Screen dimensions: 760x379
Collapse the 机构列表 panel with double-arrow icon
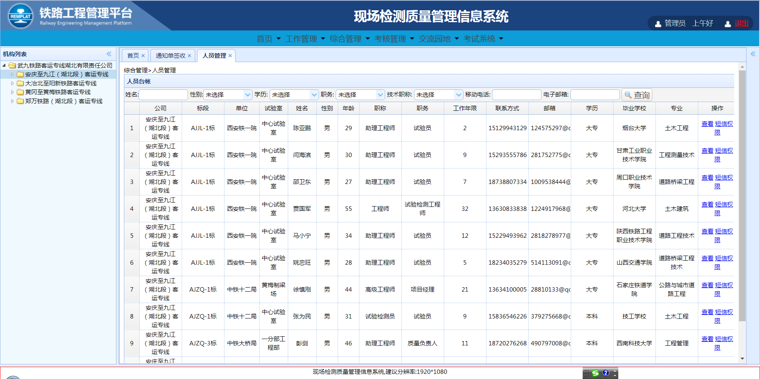[x=109, y=54]
